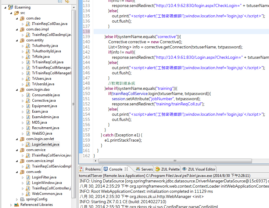The image size is (269, 208).
Task: Click the editor horizontal scrollbar thumb
Action: pos(175,161)
